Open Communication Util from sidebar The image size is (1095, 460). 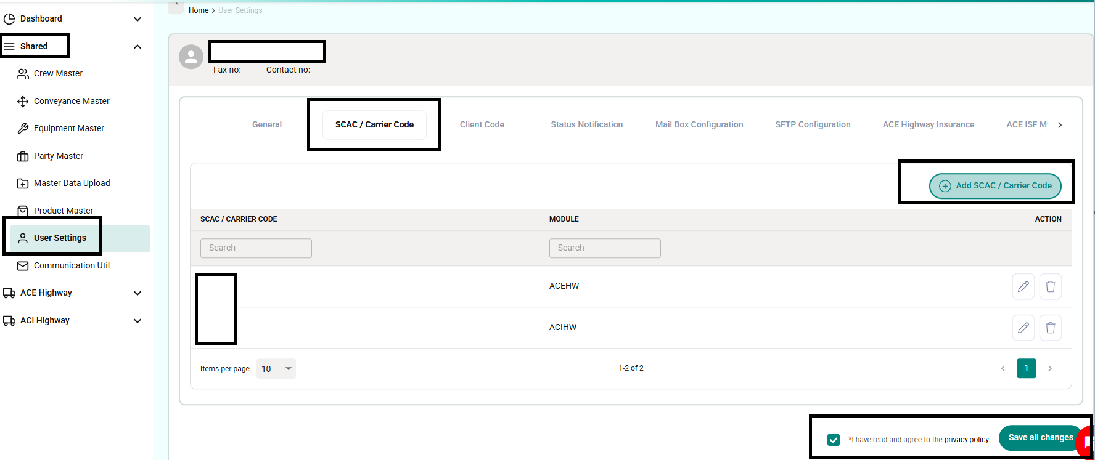coord(72,265)
